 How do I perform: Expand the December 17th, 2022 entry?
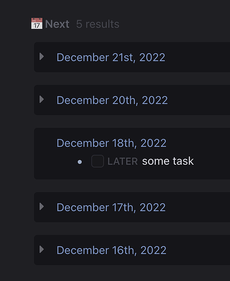coord(42,207)
